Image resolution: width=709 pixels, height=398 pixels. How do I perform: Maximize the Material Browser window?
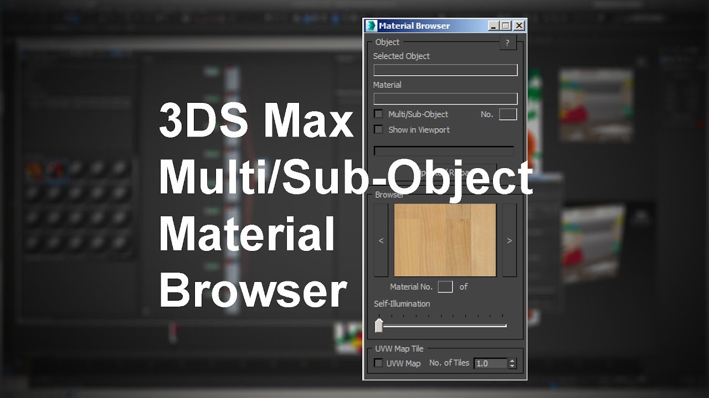(x=506, y=25)
